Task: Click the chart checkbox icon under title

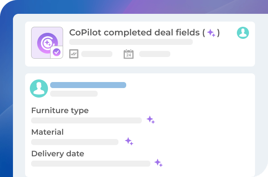Action: pos(73,54)
